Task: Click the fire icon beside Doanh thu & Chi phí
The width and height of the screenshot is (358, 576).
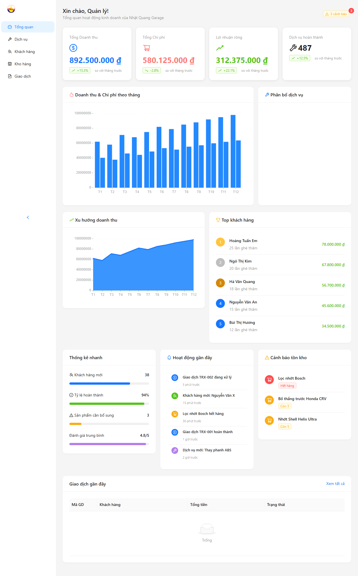Action: [71, 95]
